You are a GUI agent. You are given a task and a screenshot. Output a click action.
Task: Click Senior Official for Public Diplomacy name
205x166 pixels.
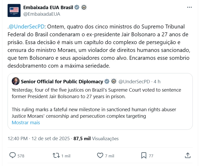click(62, 81)
